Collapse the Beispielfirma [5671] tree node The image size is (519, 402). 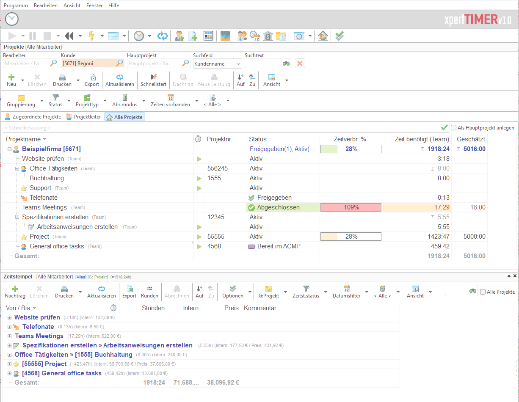[9, 149]
